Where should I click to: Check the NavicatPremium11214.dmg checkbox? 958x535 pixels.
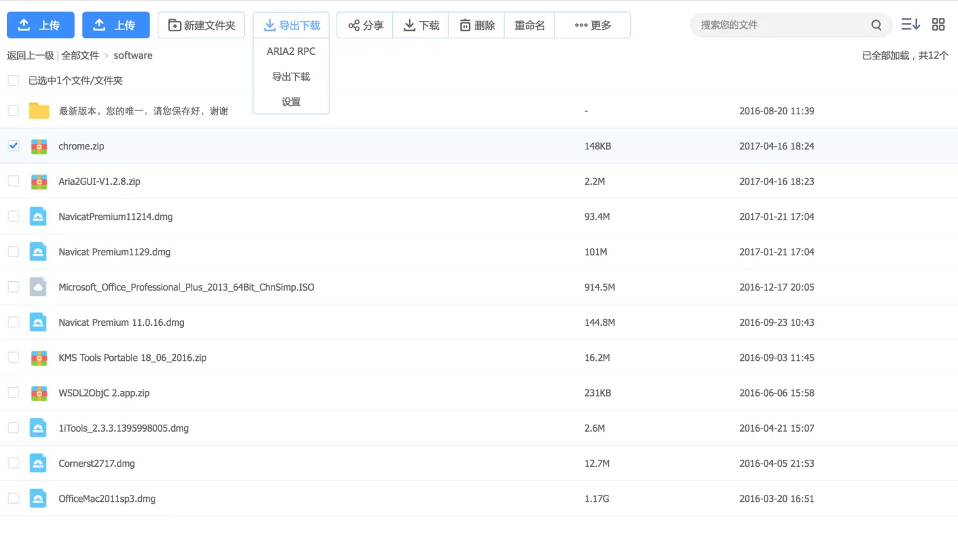pos(13,216)
